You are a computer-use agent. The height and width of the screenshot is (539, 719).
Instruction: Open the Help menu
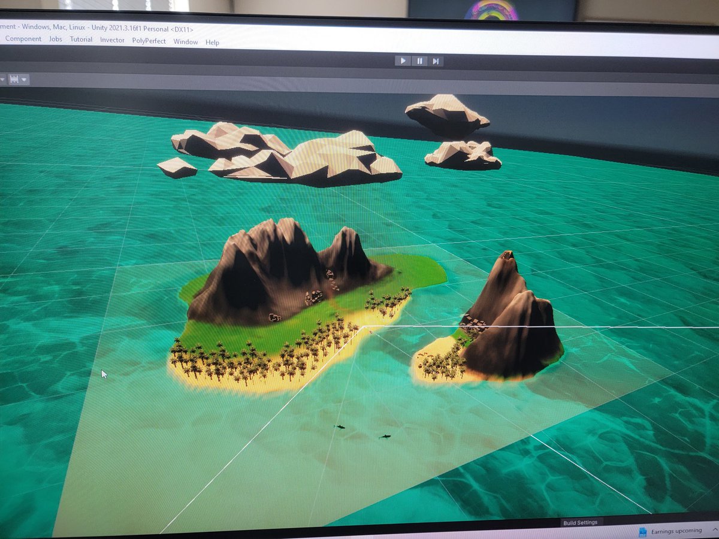[x=212, y=43]
